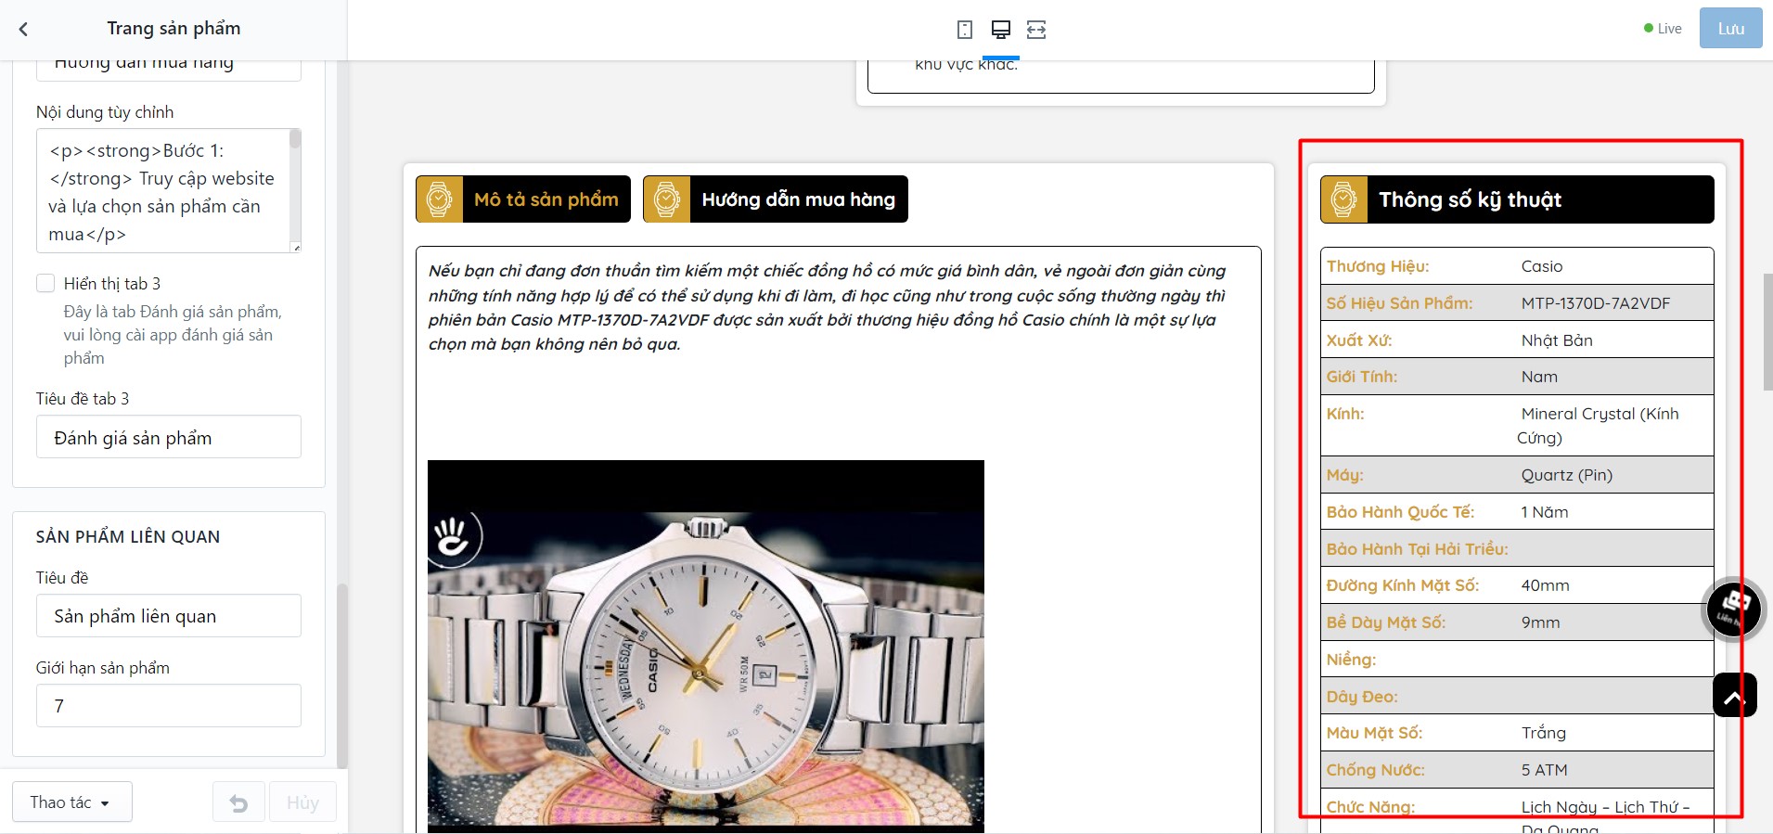Click the water resistance value 5 ATM
Image resolution: width=1773 pixels, height=834 pixels.
click(1544, 770)
